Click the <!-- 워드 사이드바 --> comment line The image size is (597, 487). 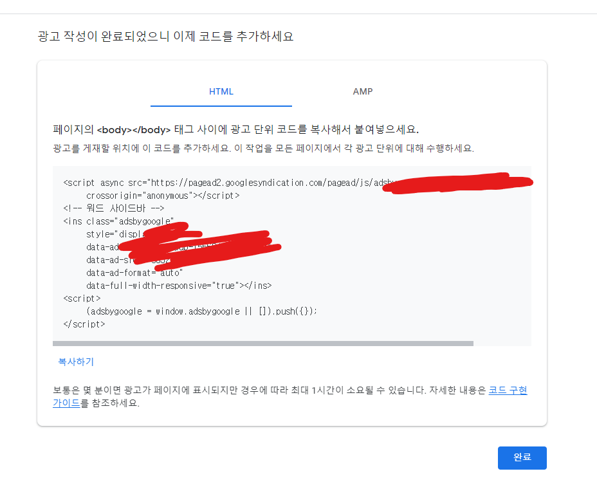(114, 208)
